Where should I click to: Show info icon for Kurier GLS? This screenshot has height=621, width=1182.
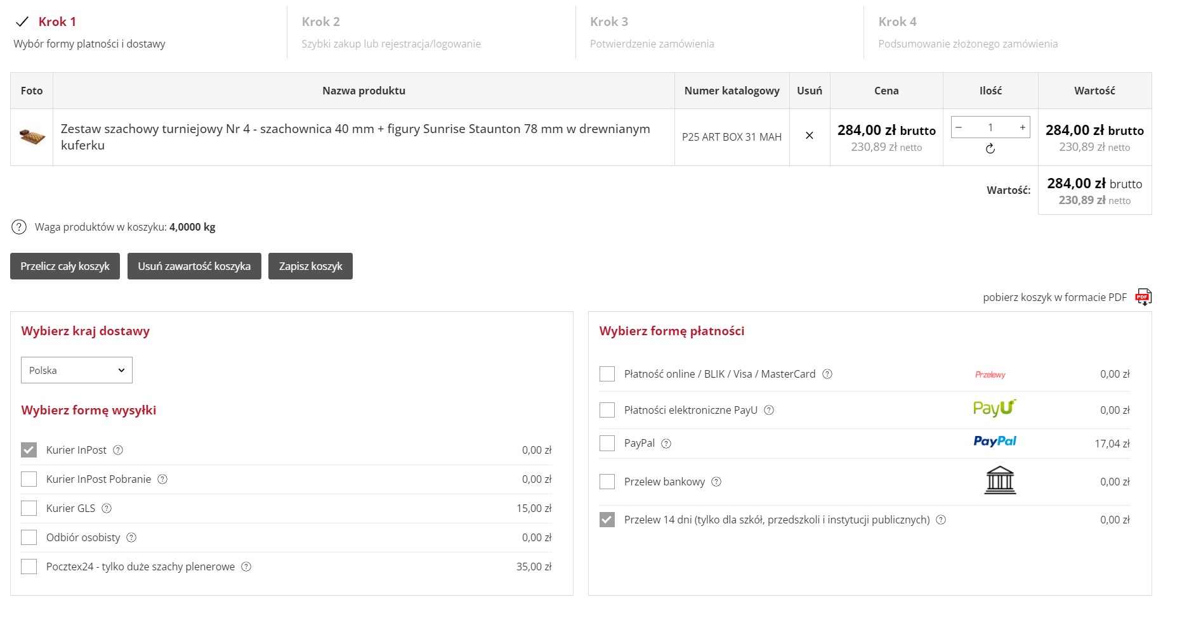(107, 508)
